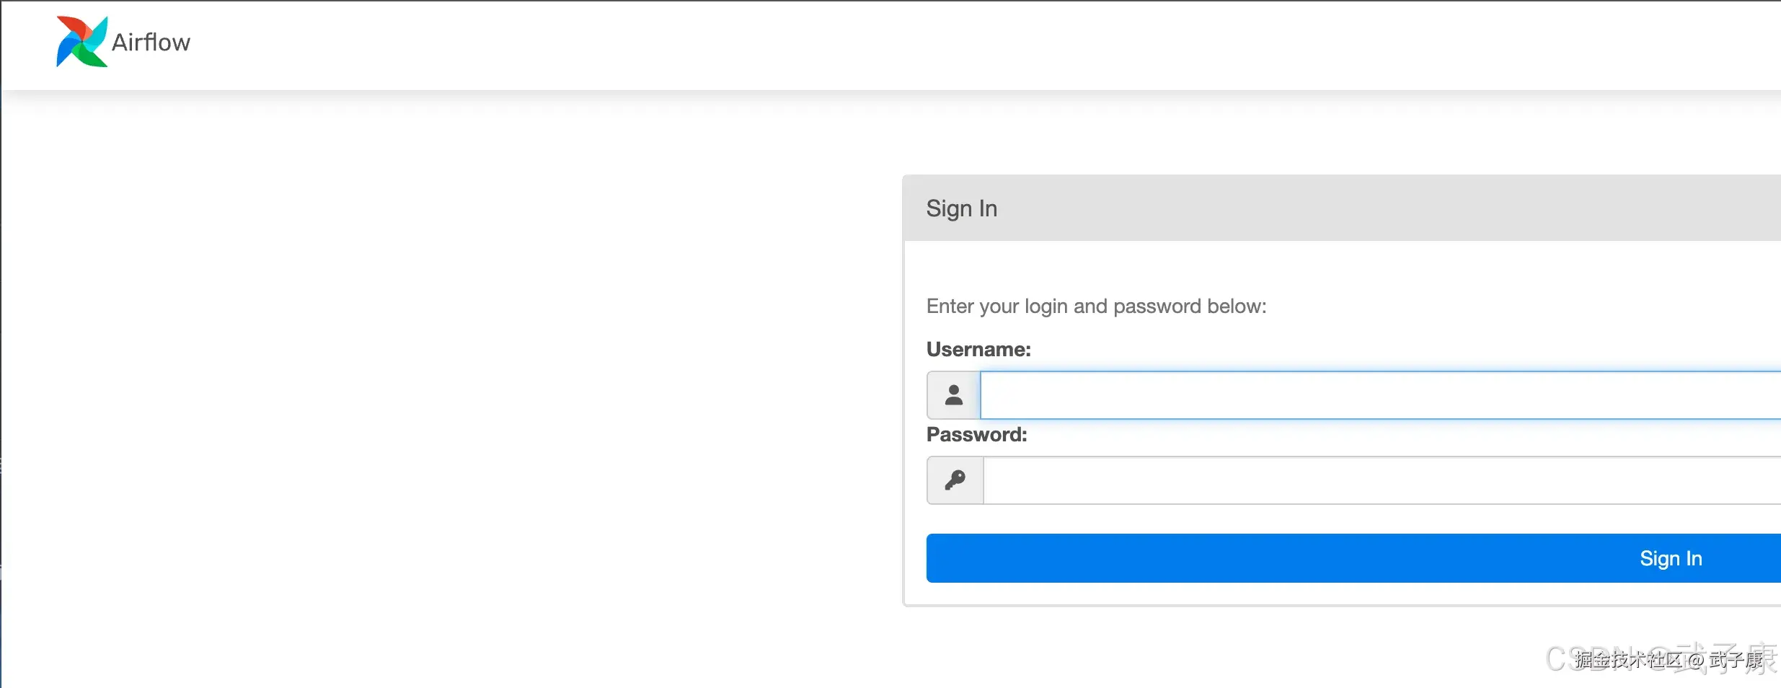The height and width of the screenshot is (688, 1781).
Task: Click the Sign In panel heading text
Action: (x=961, y=208)
